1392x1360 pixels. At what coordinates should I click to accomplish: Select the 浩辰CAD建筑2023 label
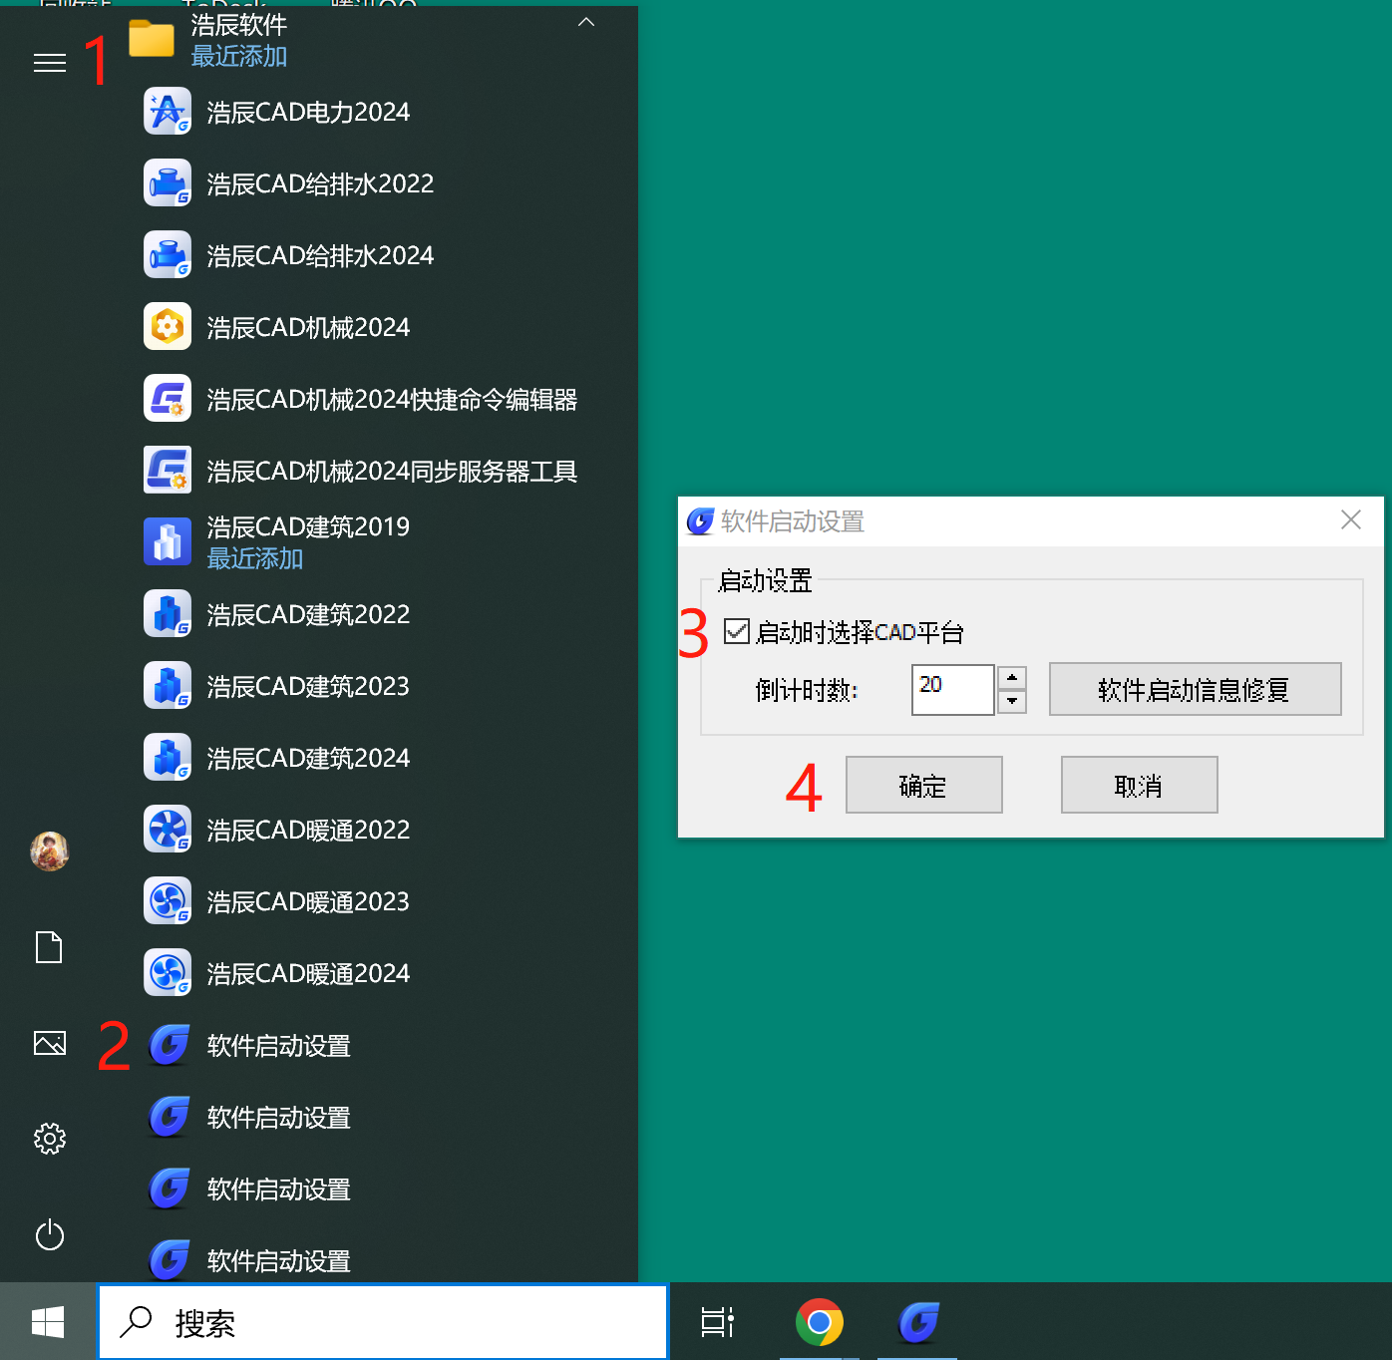(x=308, y=686)
